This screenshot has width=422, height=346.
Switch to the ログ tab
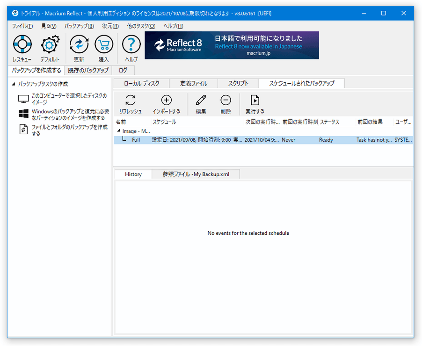[123, 71]
